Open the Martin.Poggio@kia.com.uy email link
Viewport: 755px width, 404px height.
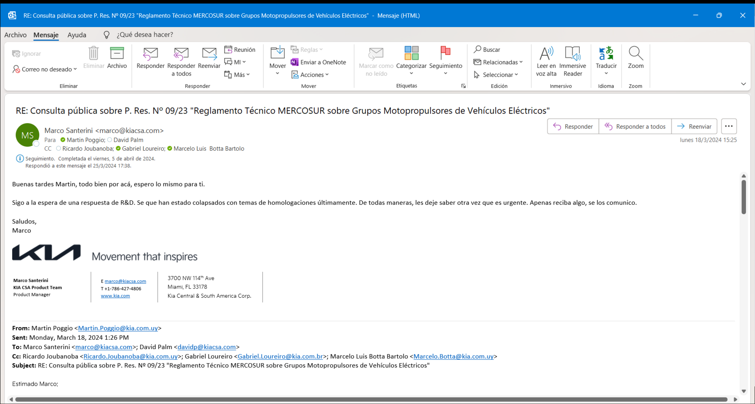(x=118, y=328)
